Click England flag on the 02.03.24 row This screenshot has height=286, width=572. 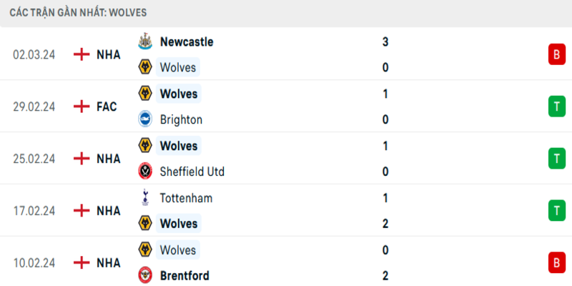pos(82,54)
